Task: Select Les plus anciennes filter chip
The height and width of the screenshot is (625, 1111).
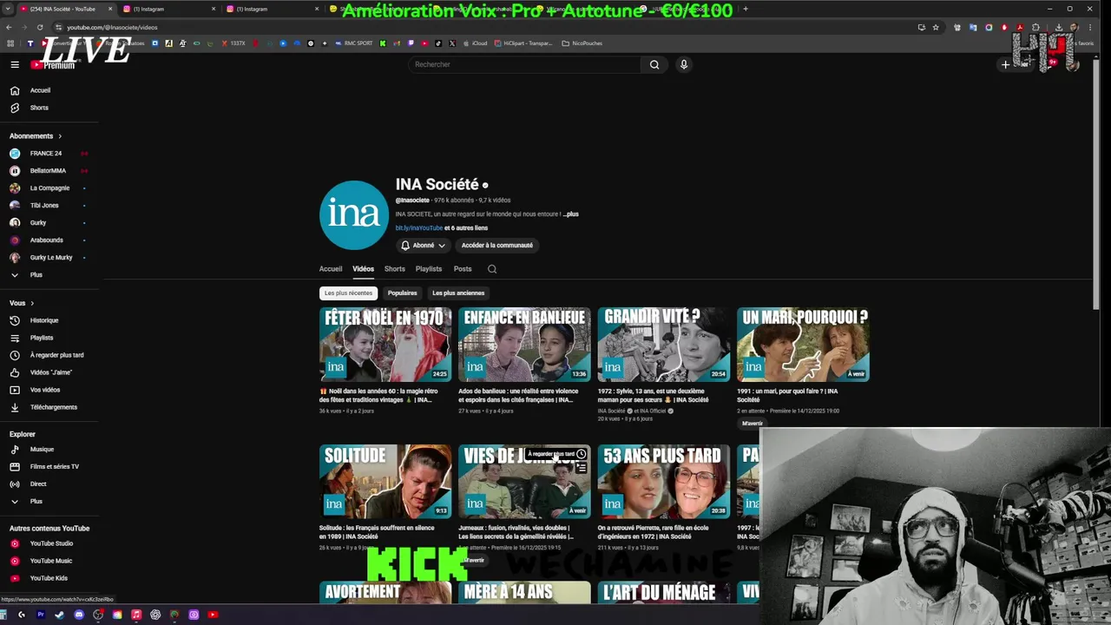Action: coord(458,293)
